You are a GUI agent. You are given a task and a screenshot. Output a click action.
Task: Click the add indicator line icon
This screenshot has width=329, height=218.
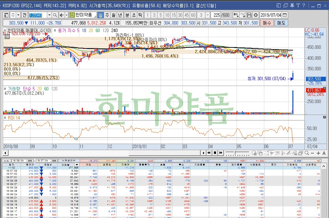click(242, 15)
